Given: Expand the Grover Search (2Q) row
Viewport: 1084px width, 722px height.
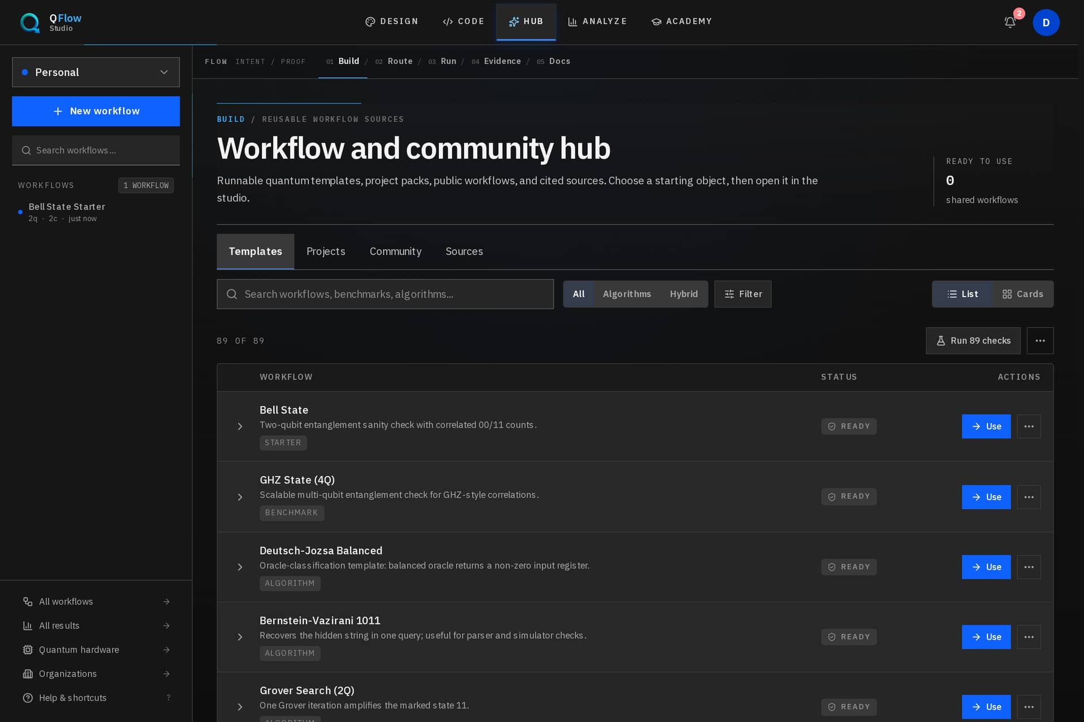Looking at the screenshot, I should click(240, 707).
